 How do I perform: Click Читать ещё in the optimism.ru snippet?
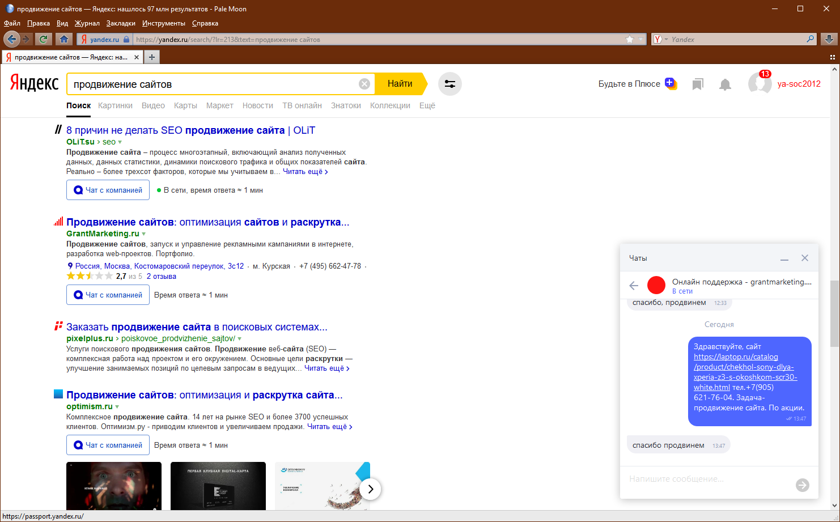pos(329,427)
